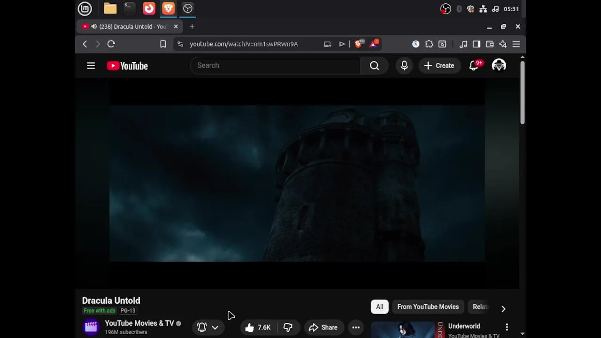Launch the Terminal from the taskbar
Image resolution: width=601 pixels, height=338 pixels.
point(129,8)
